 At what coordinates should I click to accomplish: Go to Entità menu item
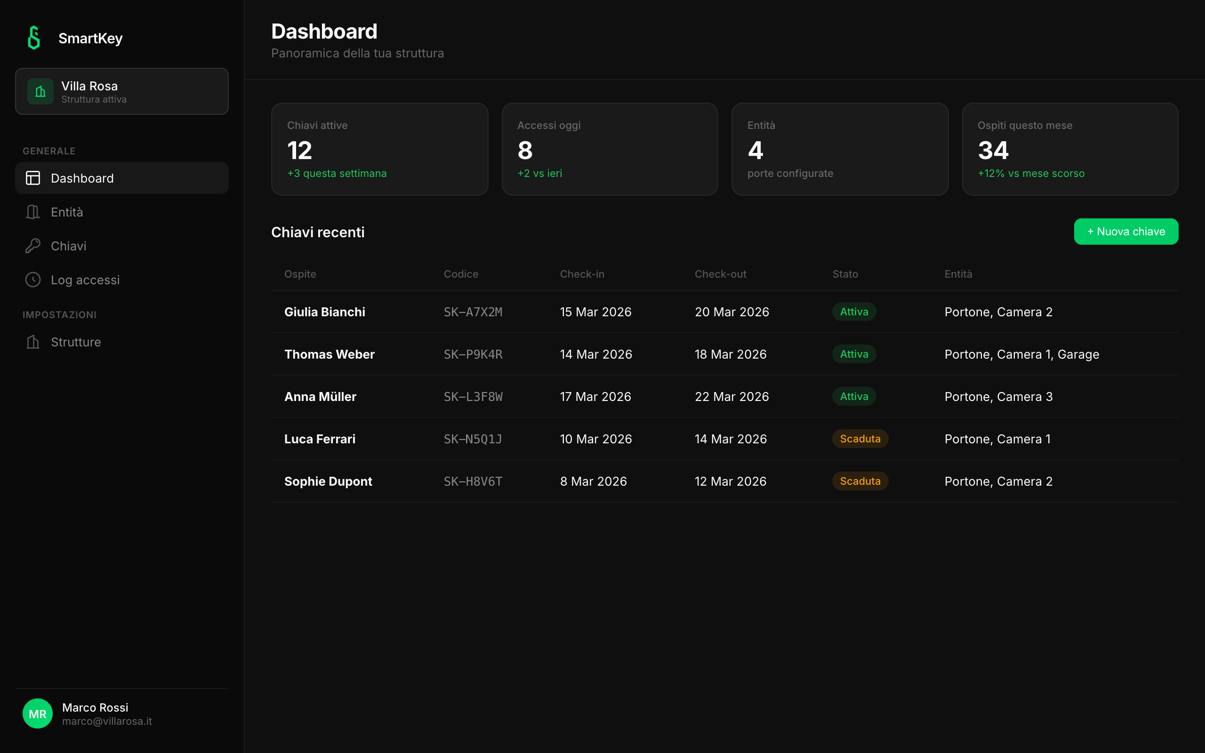point(67,212)
